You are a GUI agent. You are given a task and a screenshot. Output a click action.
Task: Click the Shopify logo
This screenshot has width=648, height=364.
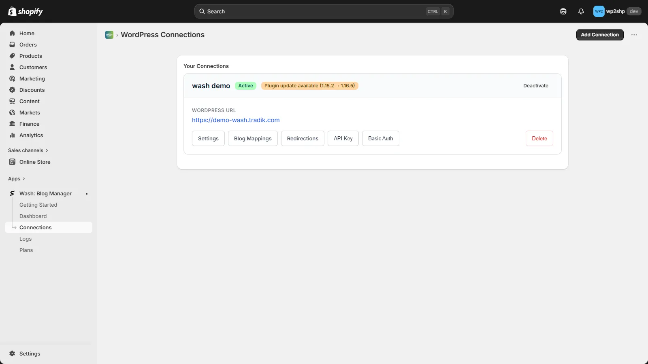tap(26, 11)
